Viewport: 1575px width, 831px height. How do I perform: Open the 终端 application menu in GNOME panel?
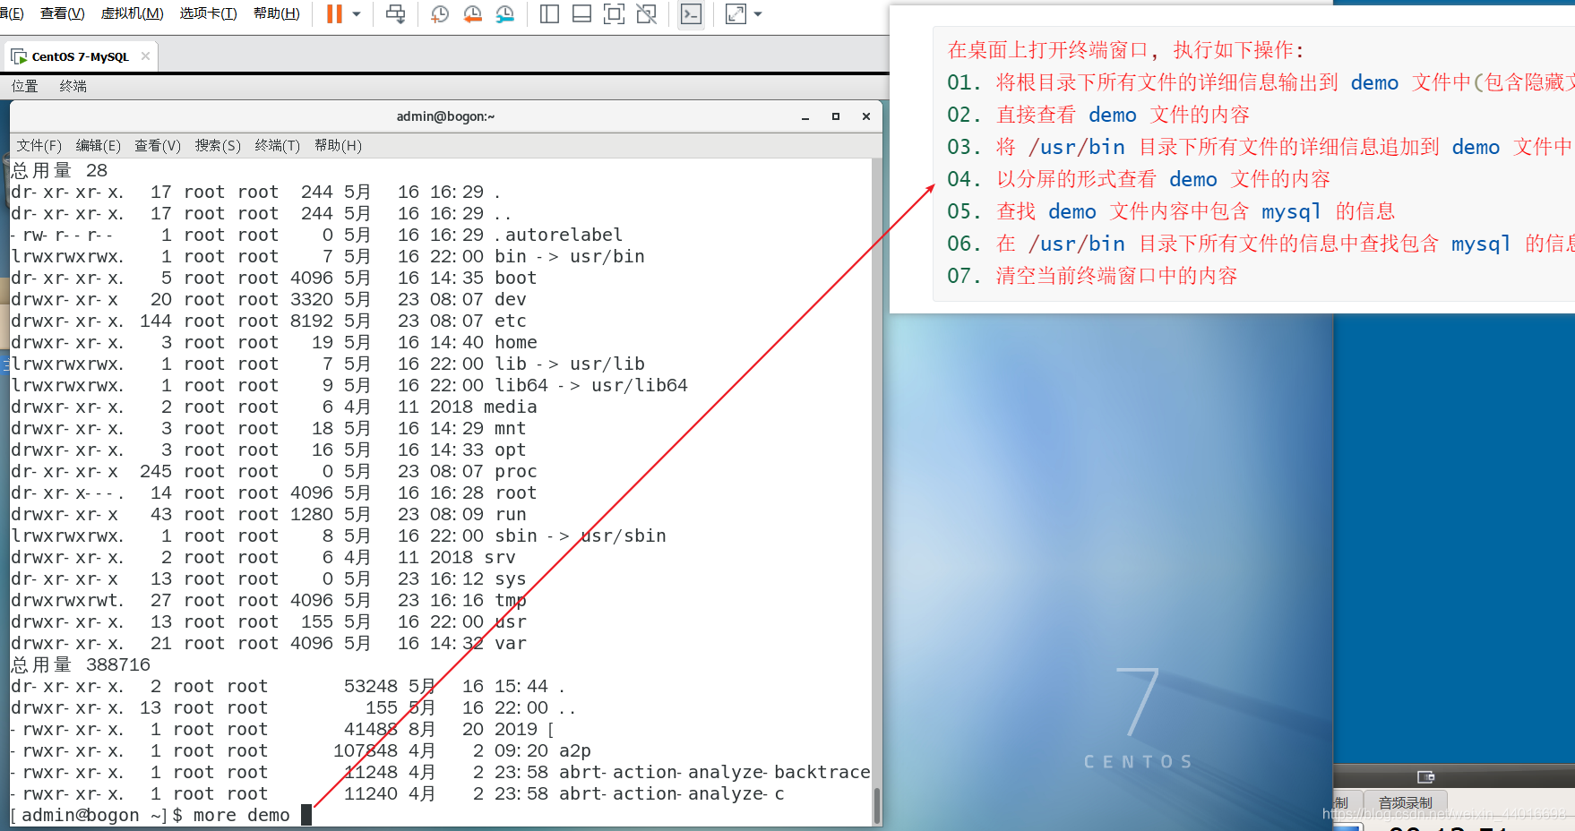(x=73, y=86)
